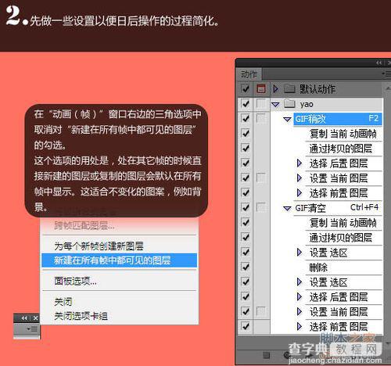Select the yao set name

(307, 104)
